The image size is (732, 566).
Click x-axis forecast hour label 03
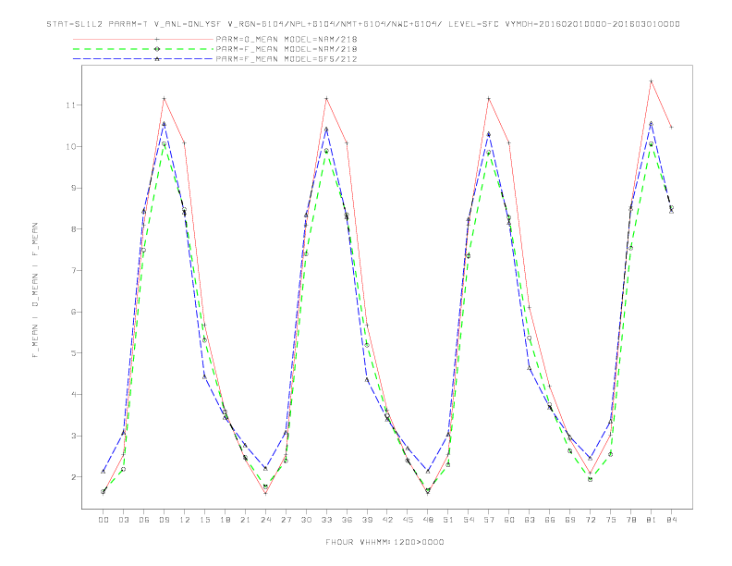[x=123, y=520]
